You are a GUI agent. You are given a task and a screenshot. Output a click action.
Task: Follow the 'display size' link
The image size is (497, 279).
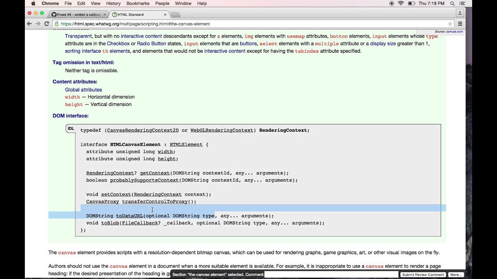tap(383, 43)
